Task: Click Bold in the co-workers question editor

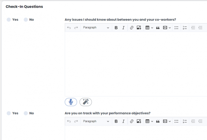Action: 116,28
